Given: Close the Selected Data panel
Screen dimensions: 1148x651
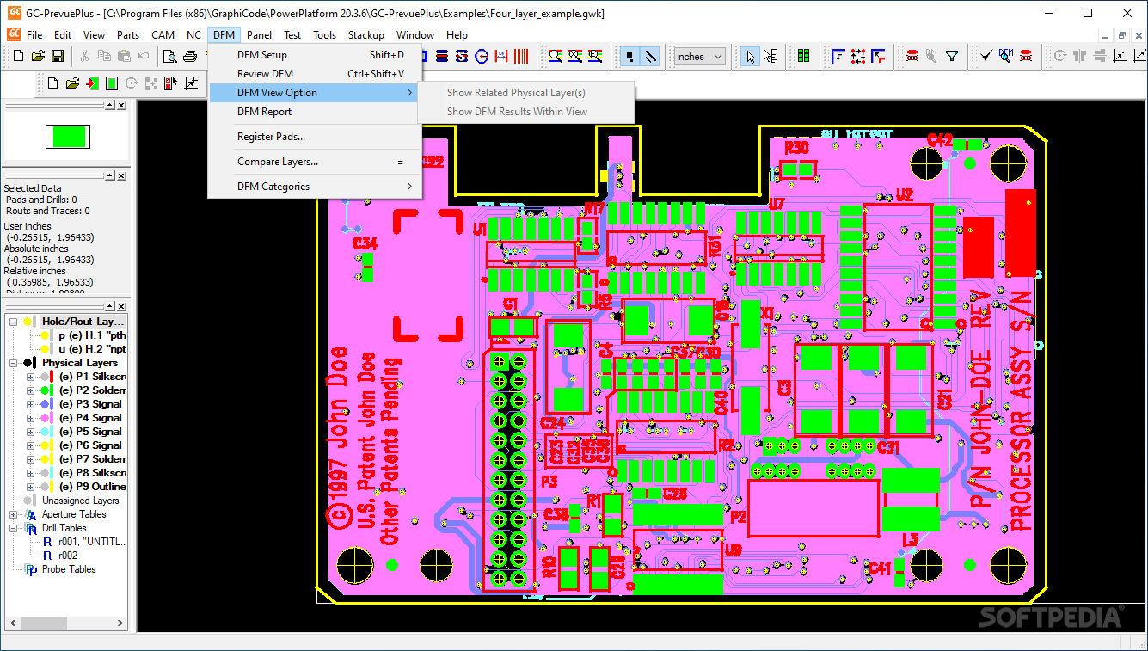Looking at the screenshot, I should point(121,175).
